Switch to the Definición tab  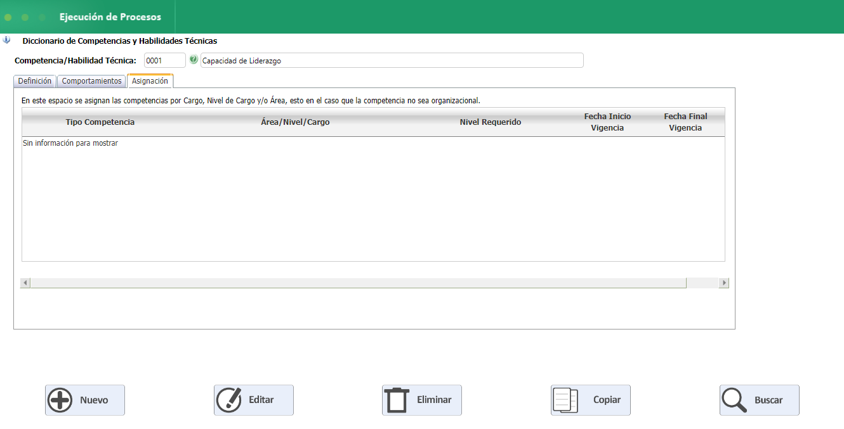pos(35,81)
